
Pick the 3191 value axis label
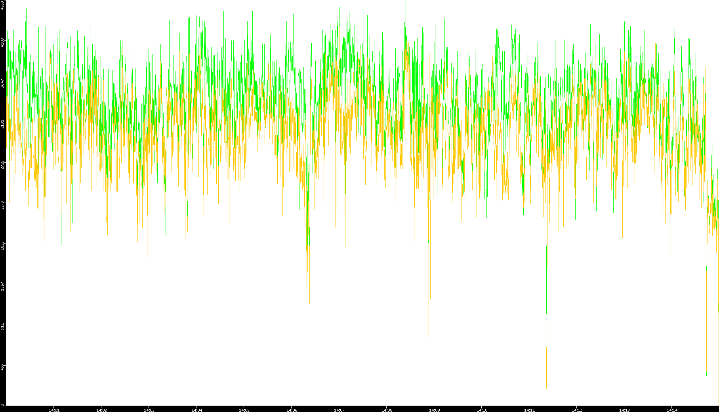pos(2,124)
